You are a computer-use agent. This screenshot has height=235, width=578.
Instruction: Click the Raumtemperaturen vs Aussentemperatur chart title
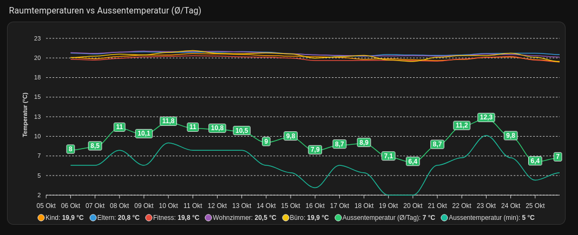click(105, 11)
